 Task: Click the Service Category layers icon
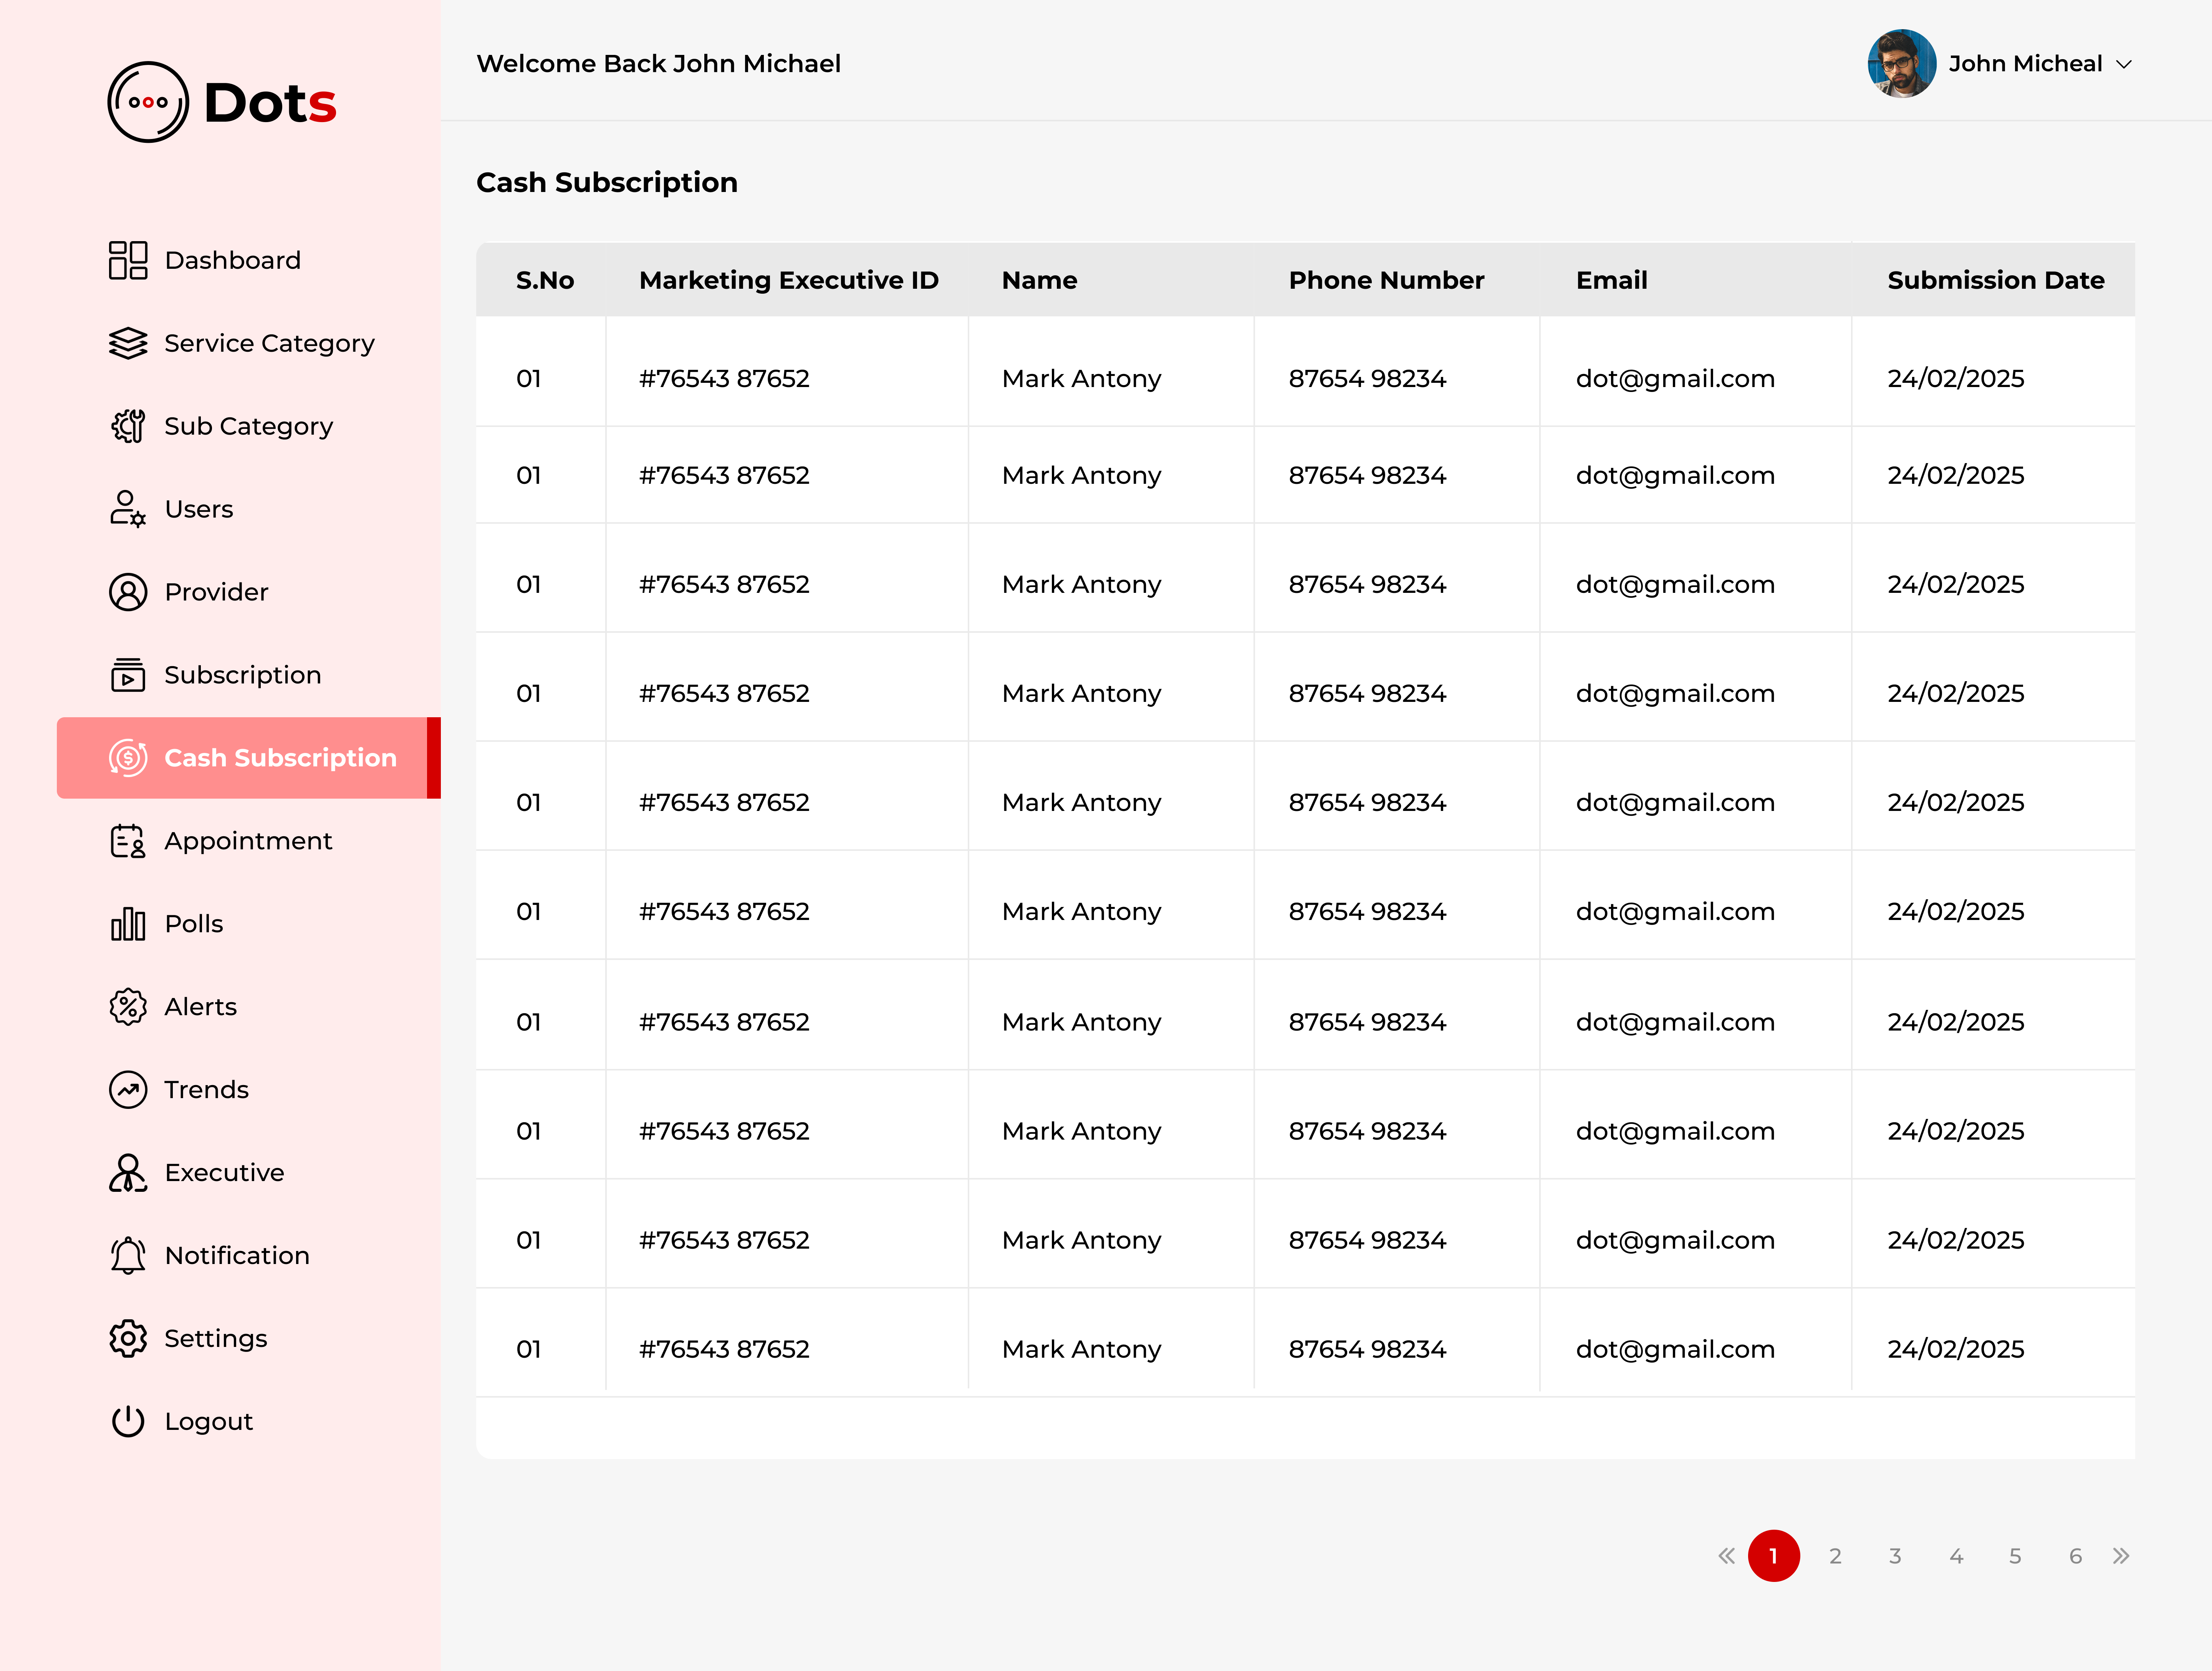[128, 343]
